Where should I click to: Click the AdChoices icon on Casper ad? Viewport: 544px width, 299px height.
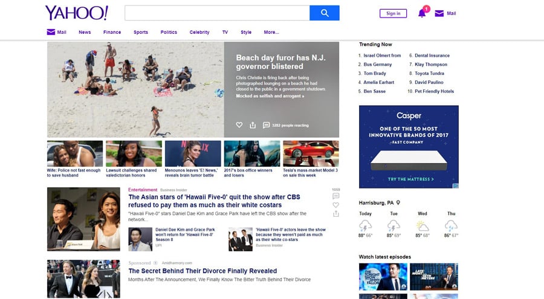point(456,186)
